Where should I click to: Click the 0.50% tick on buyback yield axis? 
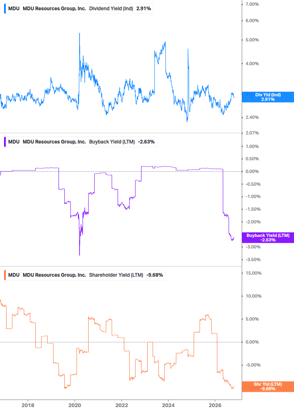point(252,159)
